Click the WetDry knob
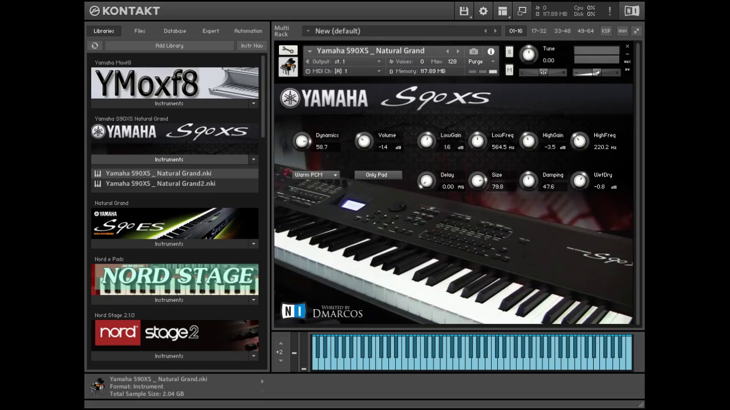The image size is (730, 410). [579, 181]
